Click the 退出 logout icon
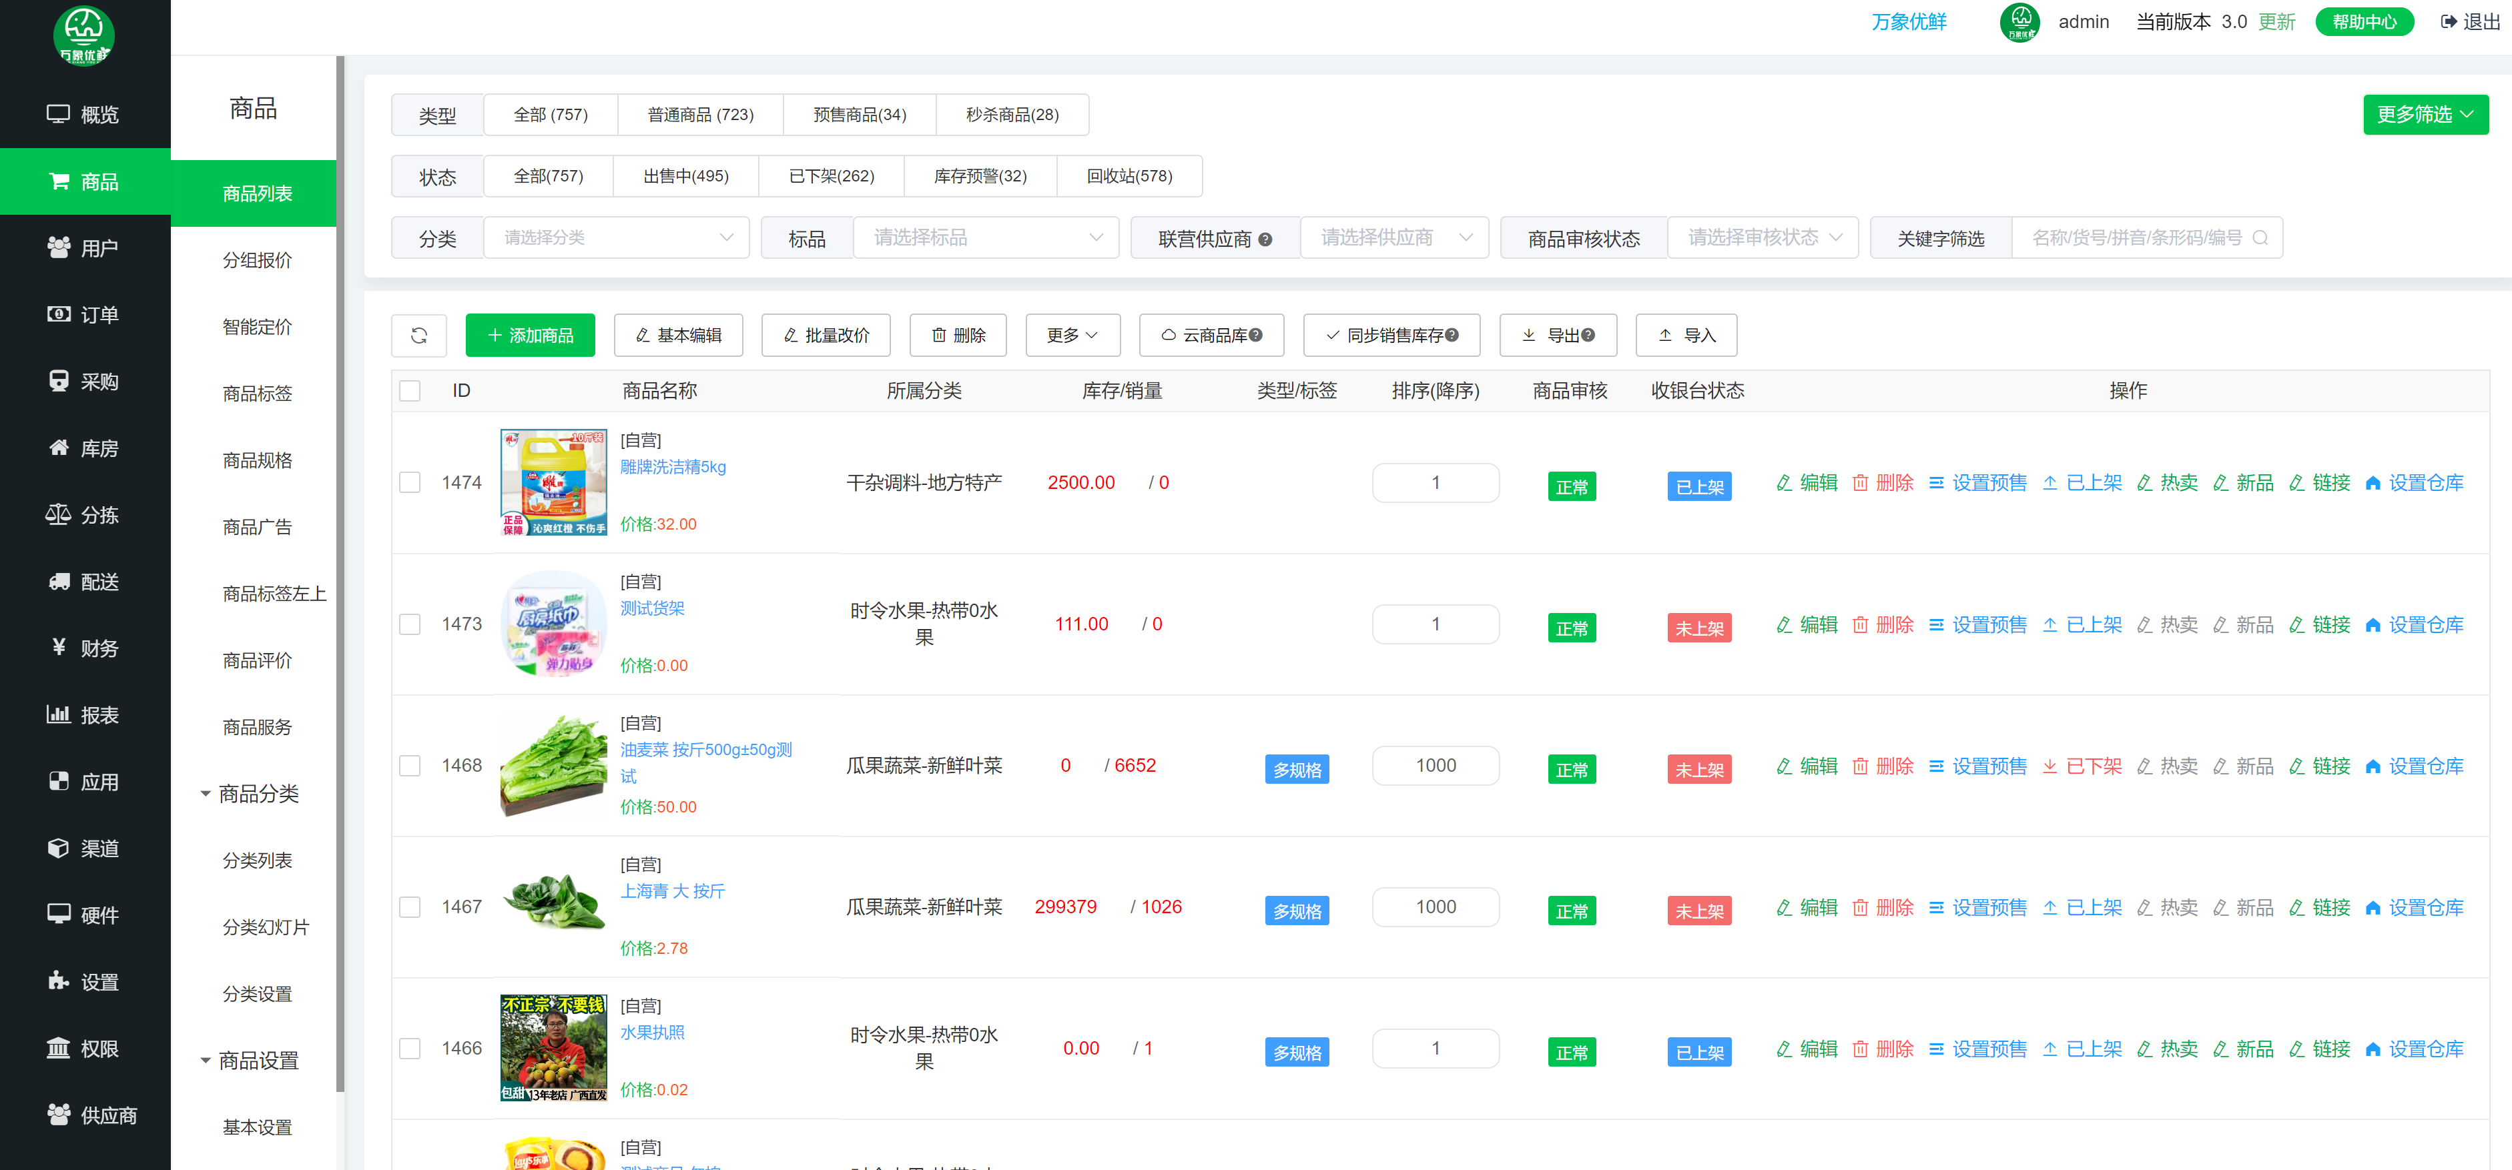The height and width of the screenshot is (1170, 2512). click(x=2448, y=21)
